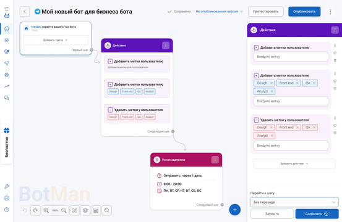Click the 100% zoom level value
This screenshot has width=342, height=222.
pyautogui.click(x=55, y=210)
